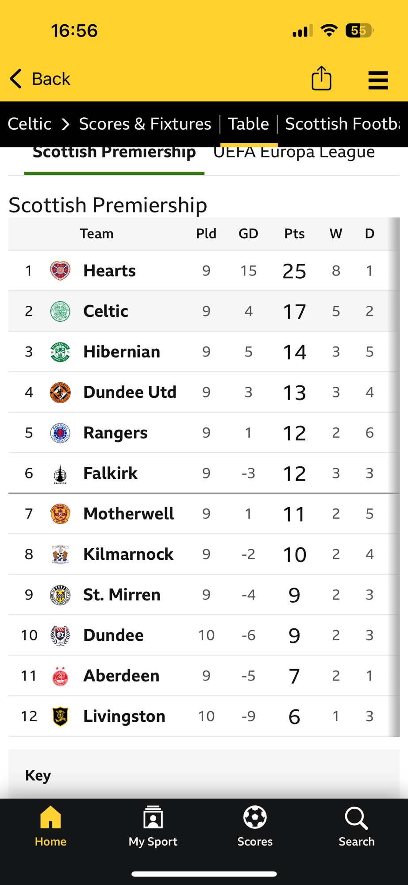Tap the share icon in the header
408x885 pixels.
(x=321, y=79)
